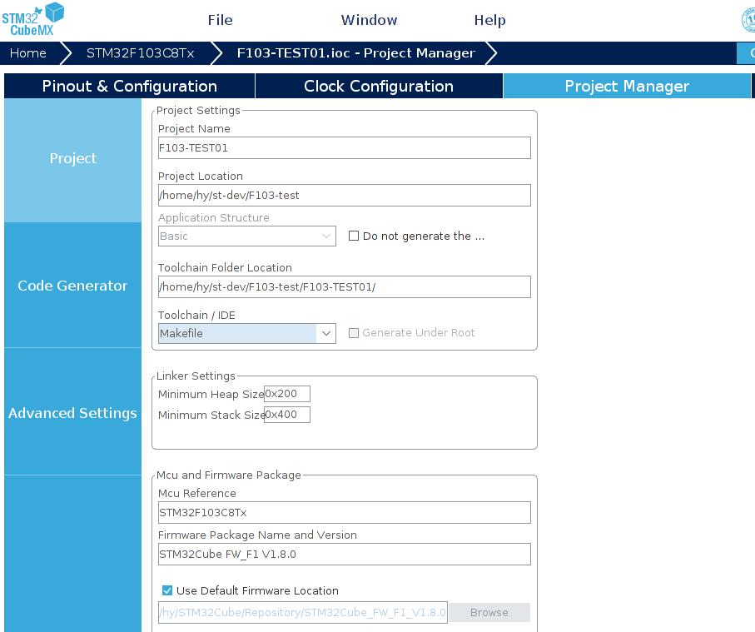The width and height of the screenshot is (755, 632).
Task: Open Advanced Settings side section
Action: click(x=72, y=413)
